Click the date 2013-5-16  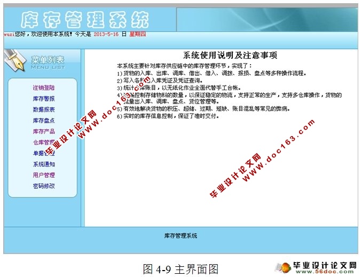coord(106,34)
